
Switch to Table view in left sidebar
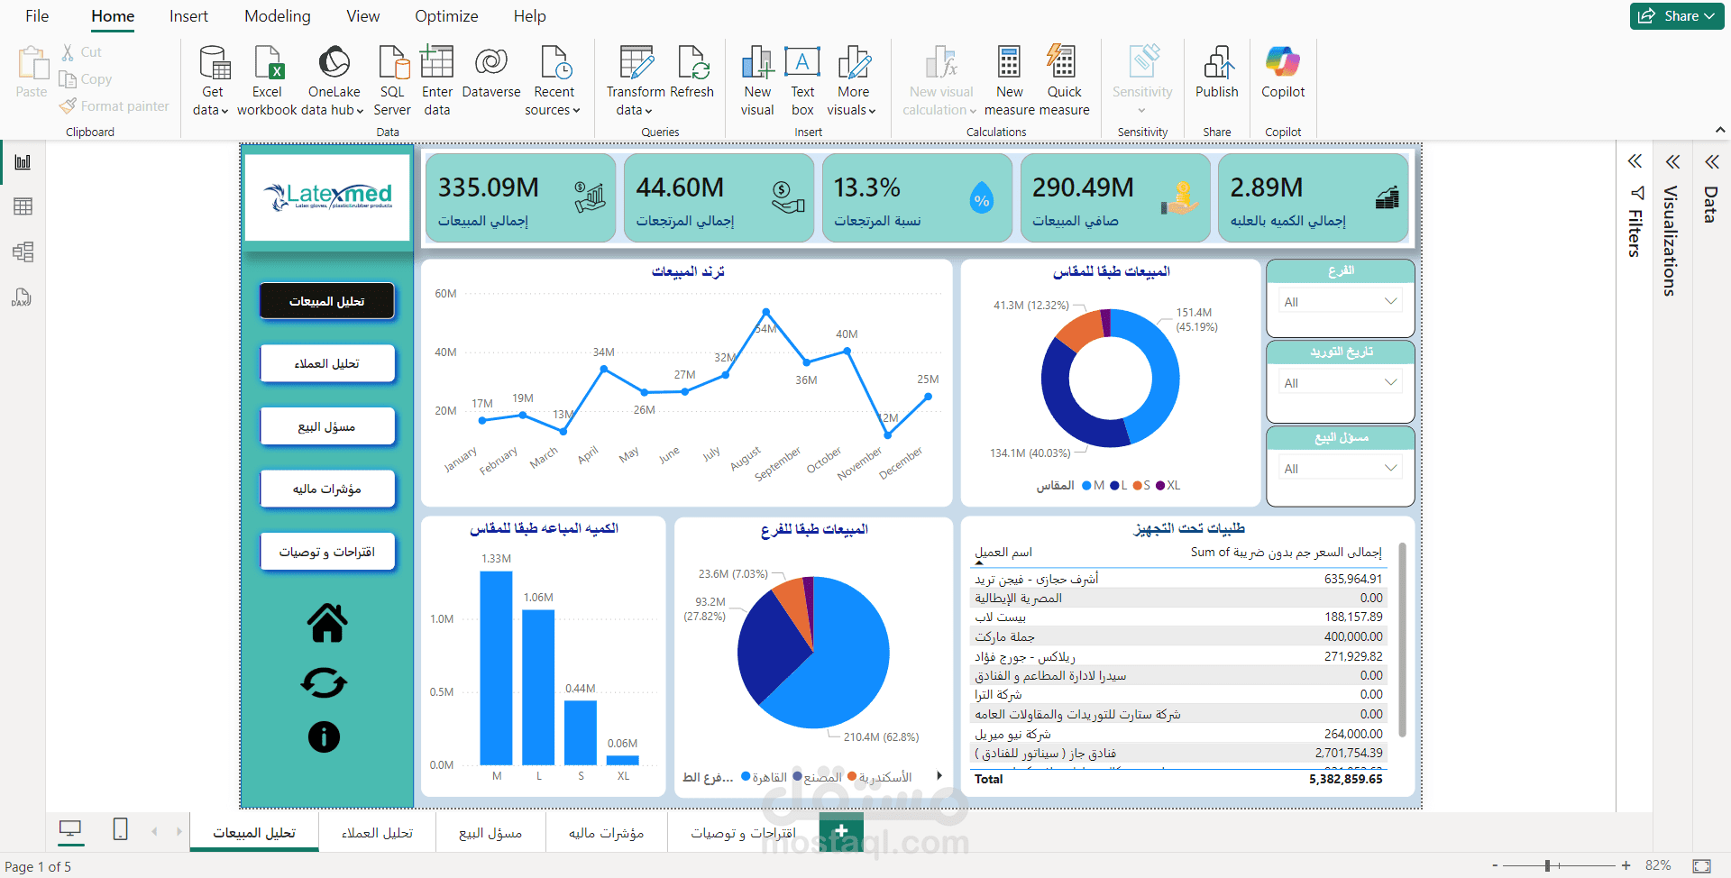pyautogui.click(x=23, y=206)
